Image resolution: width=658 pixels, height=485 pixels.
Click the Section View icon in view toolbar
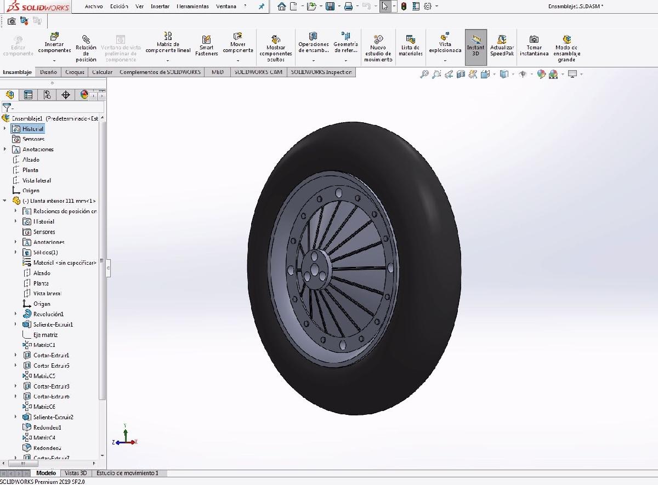pos(461,75)
